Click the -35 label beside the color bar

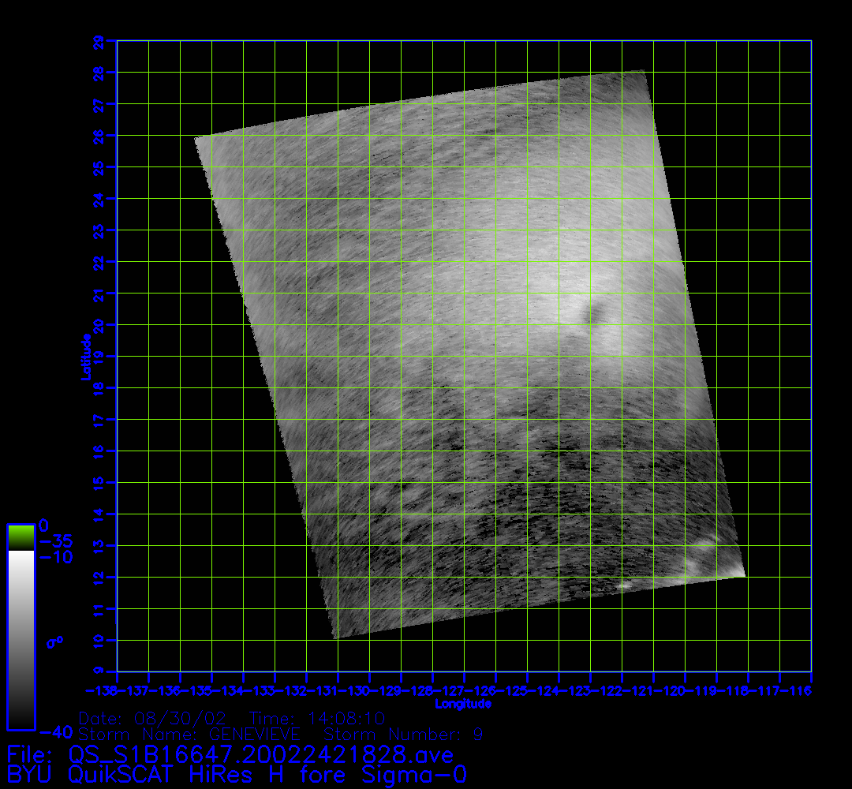point(55,541)
